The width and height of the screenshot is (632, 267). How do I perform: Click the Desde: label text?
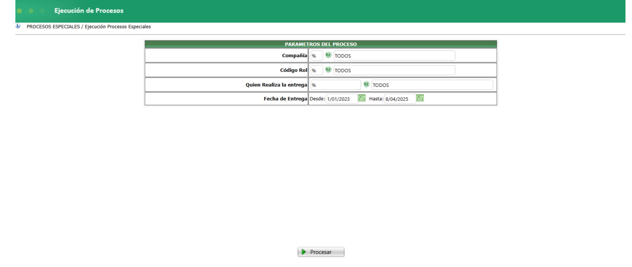(318, 99)
